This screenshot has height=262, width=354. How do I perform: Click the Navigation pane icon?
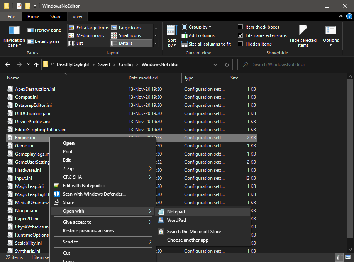click(14, 31)
